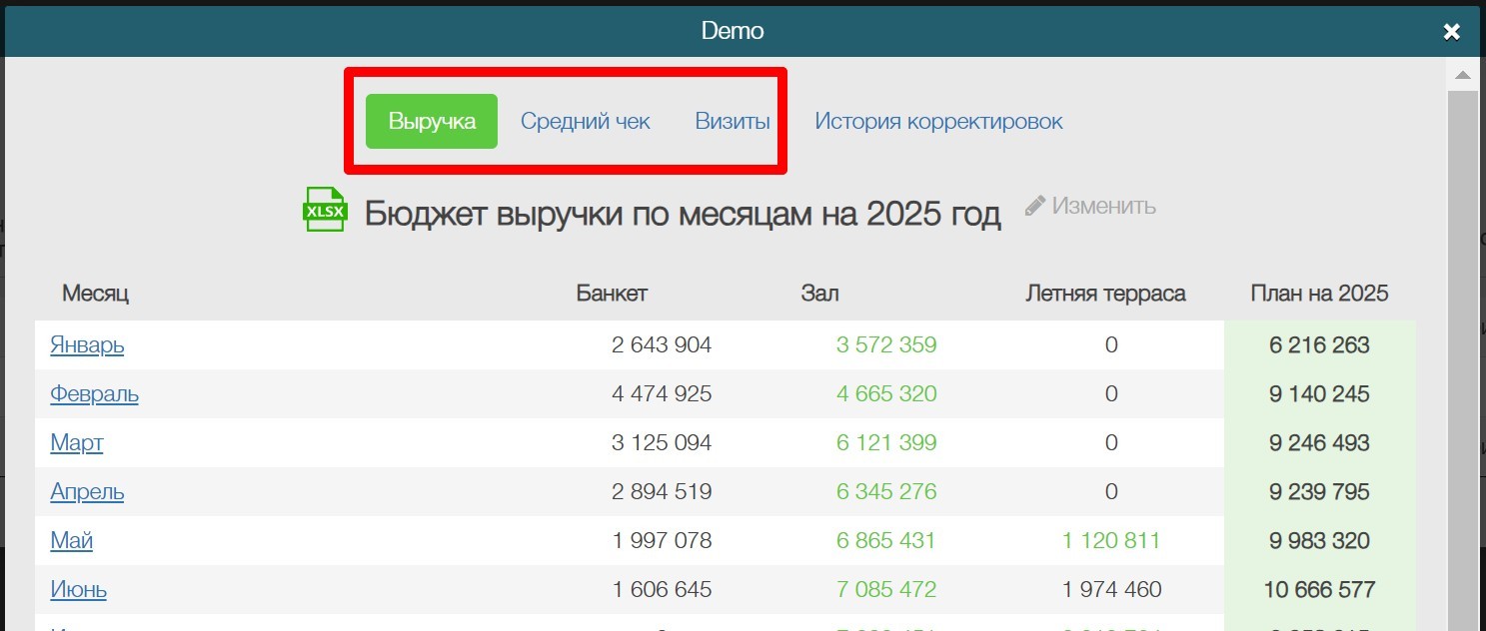Viewport: 1486px width, 631px height.
Task: View История корректировок
Action: (938, 120)
